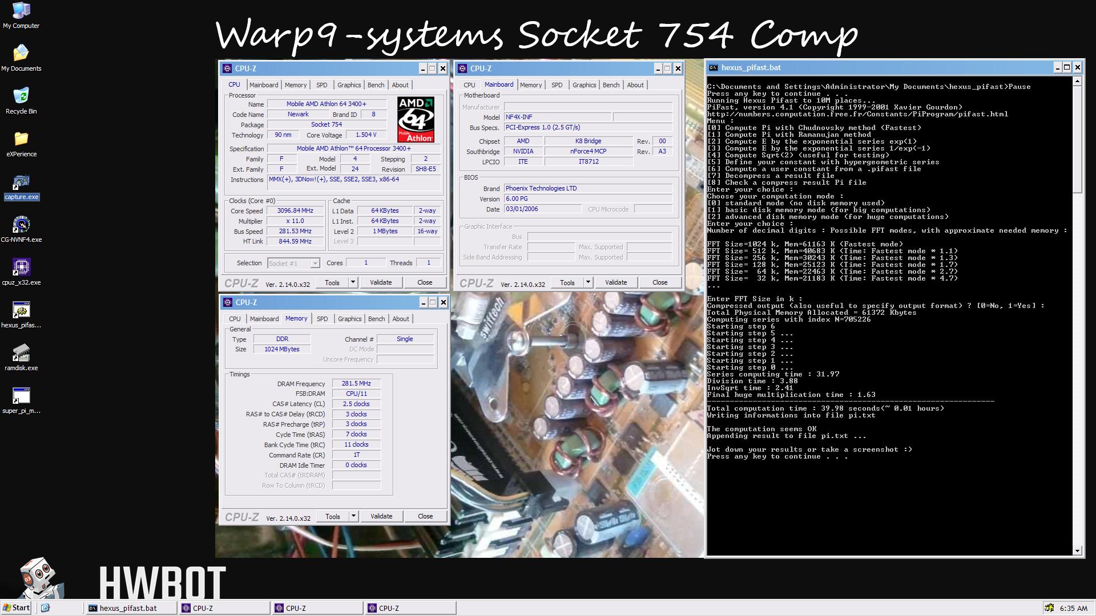Click Validate in the Memory window
The image size is (1096, 616).
tap(381, 516)
